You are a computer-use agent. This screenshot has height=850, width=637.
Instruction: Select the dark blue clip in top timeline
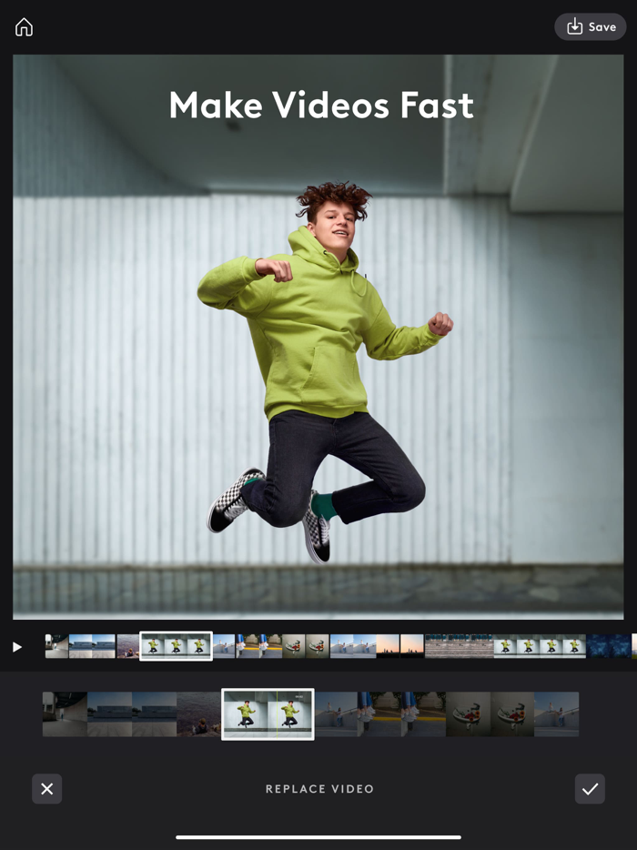click(609, 646)
